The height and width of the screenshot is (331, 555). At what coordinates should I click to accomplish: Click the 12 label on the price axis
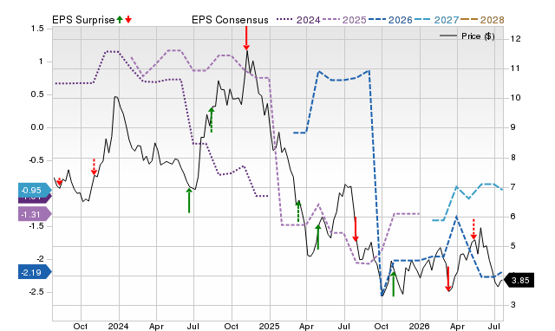point(516,39)
